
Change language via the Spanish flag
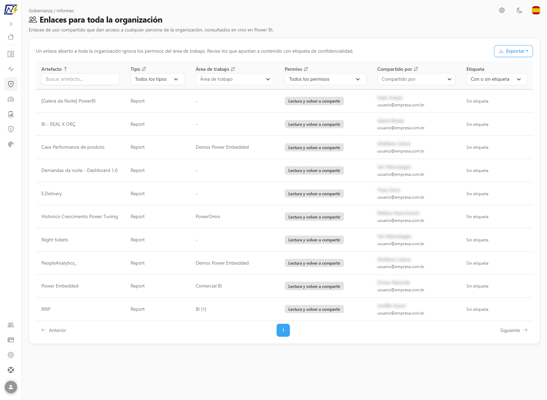point(536,10)
